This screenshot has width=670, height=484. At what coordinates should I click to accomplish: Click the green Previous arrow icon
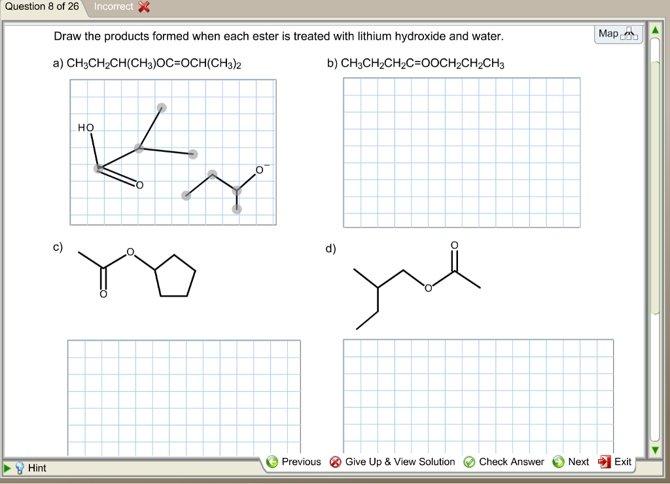[273, 462]
